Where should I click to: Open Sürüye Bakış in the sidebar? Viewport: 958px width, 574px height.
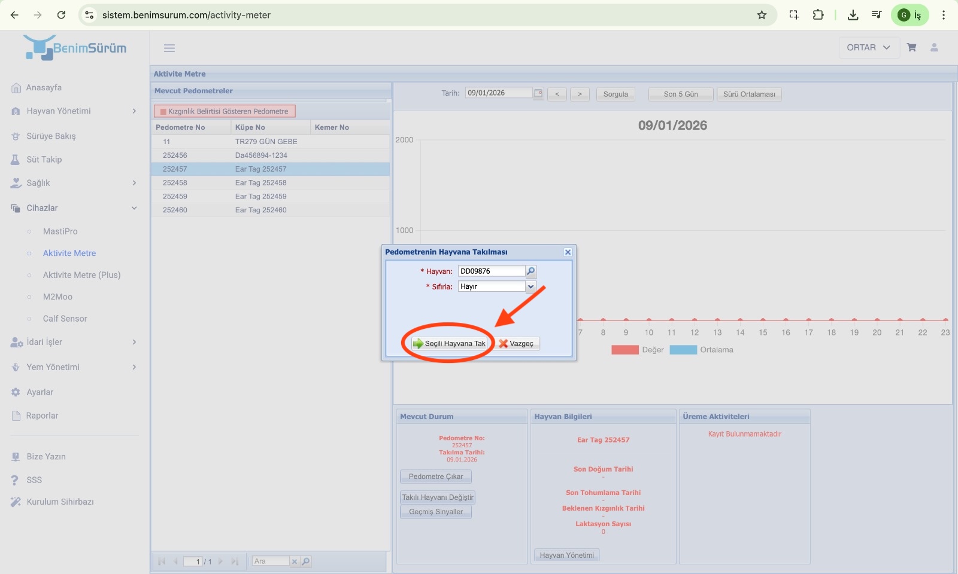tap(51, 136)
